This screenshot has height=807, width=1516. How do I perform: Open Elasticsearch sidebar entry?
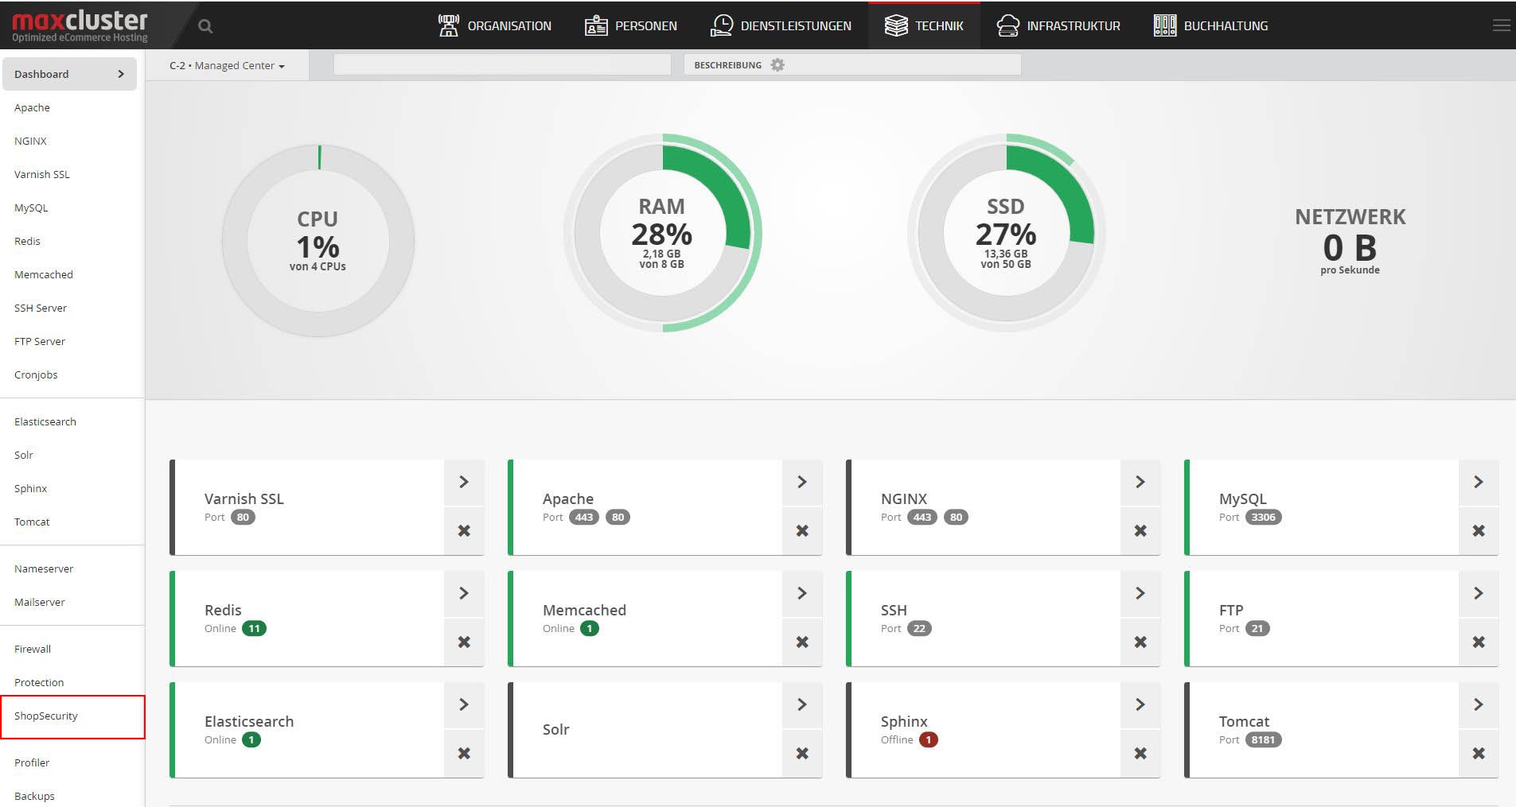pos(45,421)
